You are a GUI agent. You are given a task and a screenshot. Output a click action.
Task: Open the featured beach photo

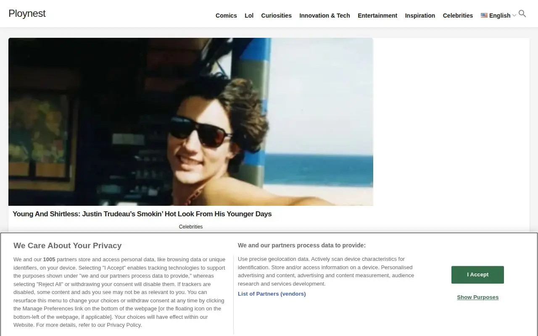coord(191,122)
